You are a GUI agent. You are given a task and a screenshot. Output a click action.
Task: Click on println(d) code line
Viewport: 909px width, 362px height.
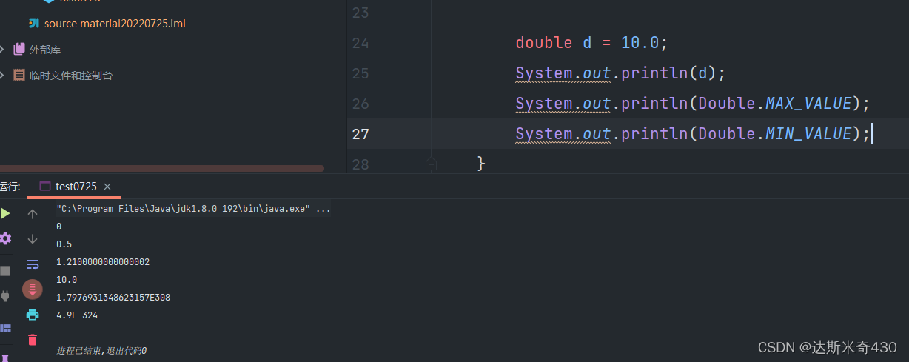[621, 73]
